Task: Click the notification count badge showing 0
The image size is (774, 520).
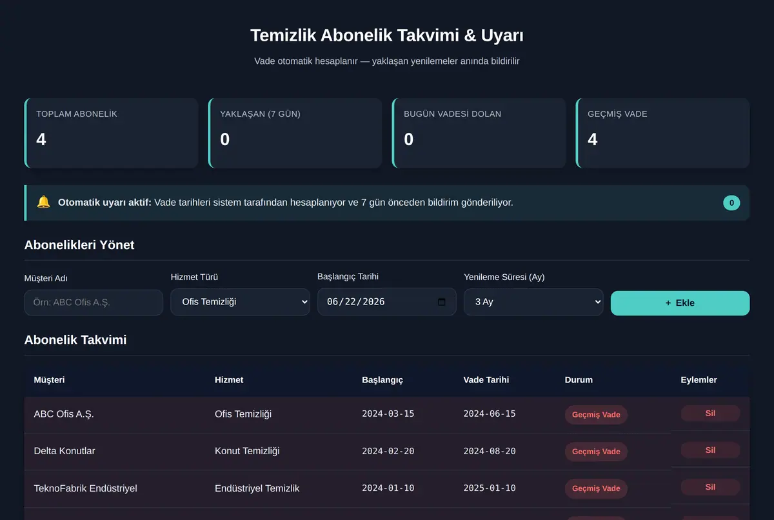Action: click(731, 203)
